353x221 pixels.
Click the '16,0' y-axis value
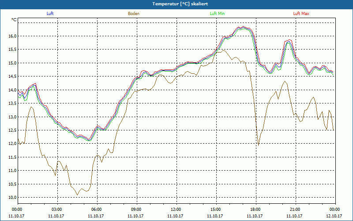13,36
